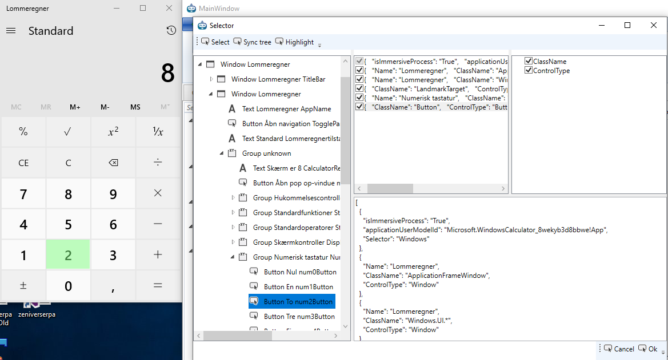Uncheck the ControlType property checkbox
The height and width of the screenshot is (360, 668).
(x=529, y=70)
